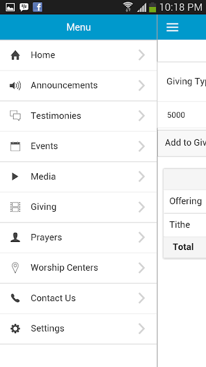Tap the Settings gear icon
The height and width of the screenshot is (367, 206).
(15, 329)
